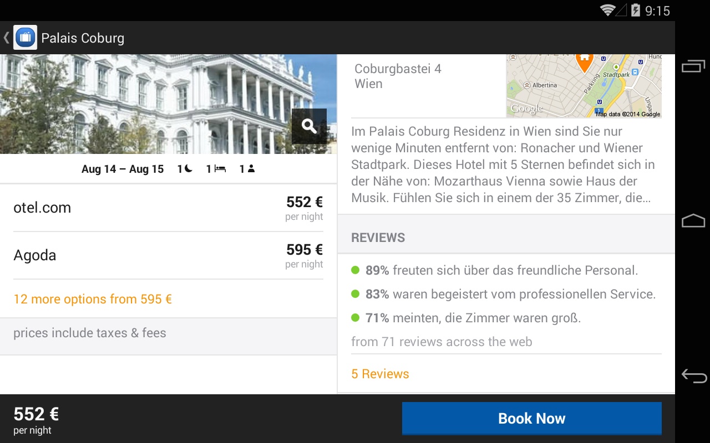Screen dimensions: 710x443
Task: Open Android recent apps button
Action: [x=693, y=66]
